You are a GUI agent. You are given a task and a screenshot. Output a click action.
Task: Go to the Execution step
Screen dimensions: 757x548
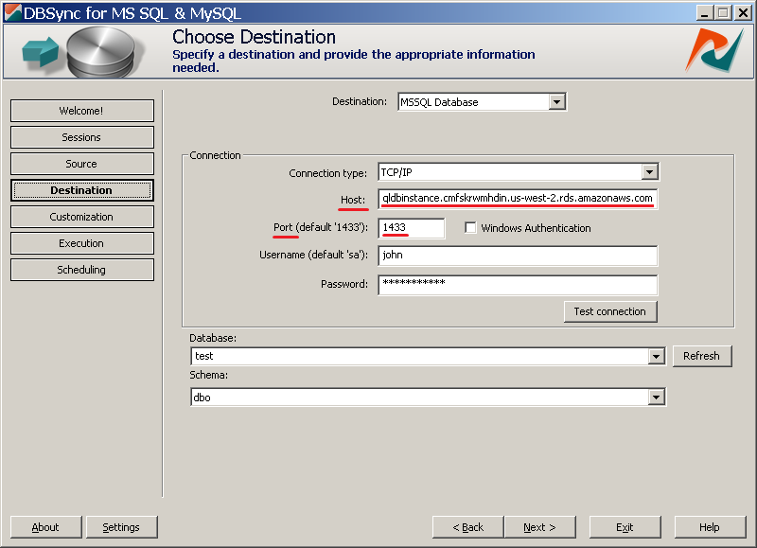[81, 243]
